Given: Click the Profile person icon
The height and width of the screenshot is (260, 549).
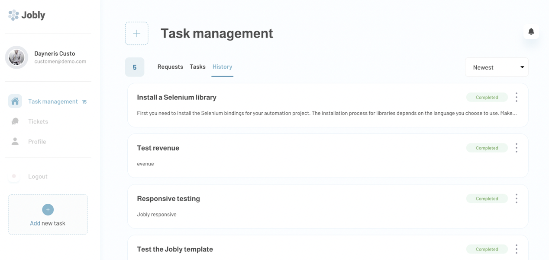Looking at the screenshot, I should point(15,142).
